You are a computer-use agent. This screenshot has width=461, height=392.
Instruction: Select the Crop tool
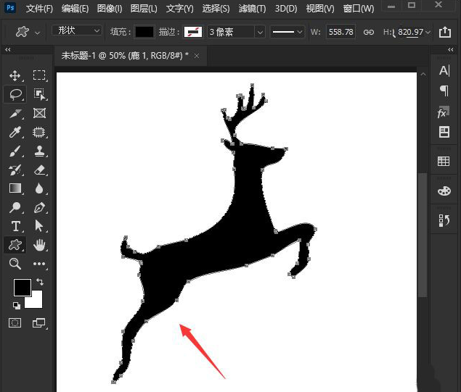(x=15, y=113)
